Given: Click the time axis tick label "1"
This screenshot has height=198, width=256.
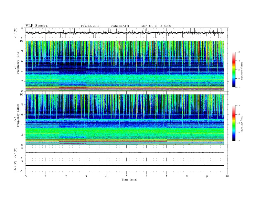Looking at the screenshot, I should coord(46,176).
